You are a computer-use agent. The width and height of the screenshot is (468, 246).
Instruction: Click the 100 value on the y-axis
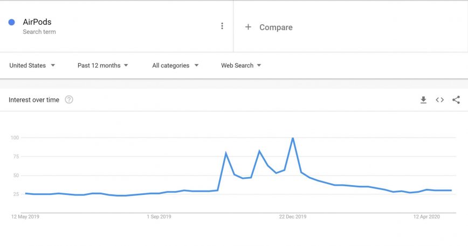(x=15, y=138)
